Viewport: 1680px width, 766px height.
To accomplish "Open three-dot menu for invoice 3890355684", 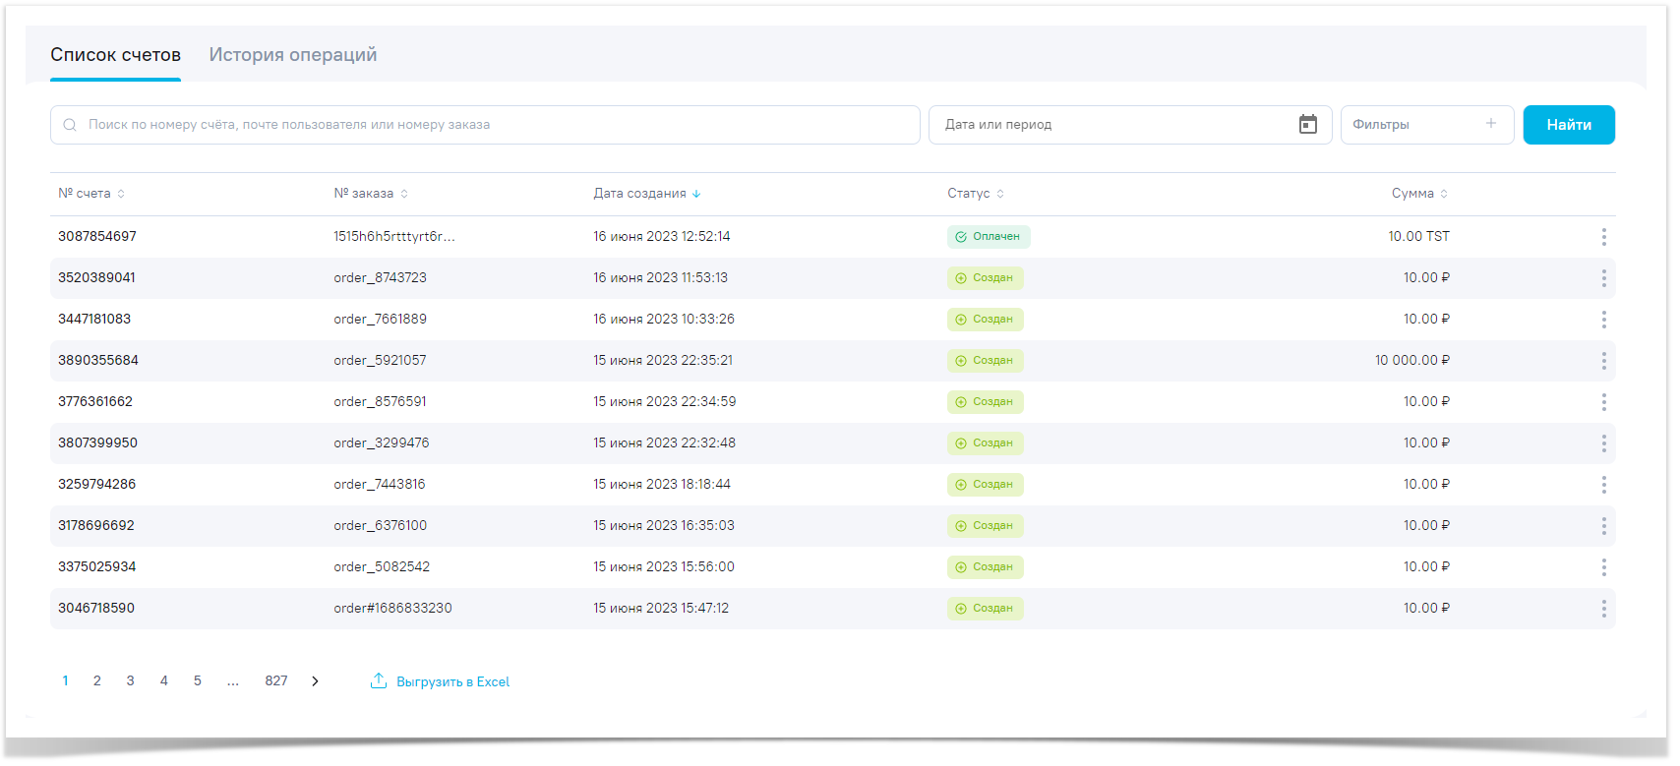I will click(x=1603, y=361).
